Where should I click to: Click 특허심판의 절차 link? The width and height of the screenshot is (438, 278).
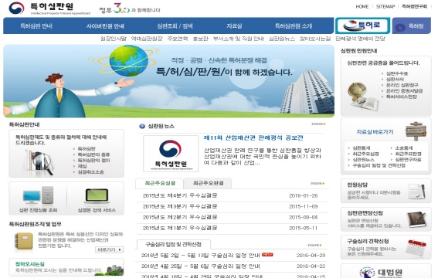[93, 161]
